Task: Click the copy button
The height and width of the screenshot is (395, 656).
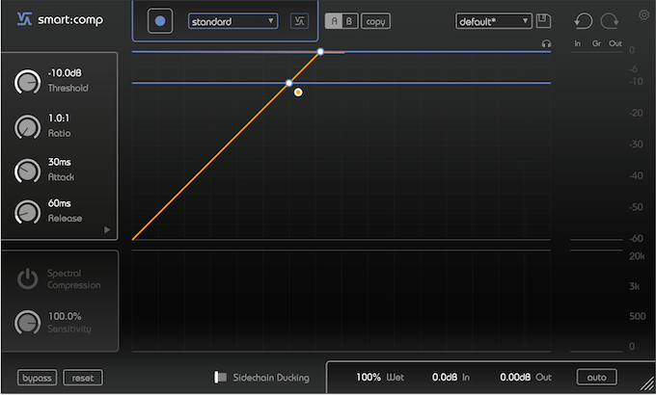Action: pos(375,21)
